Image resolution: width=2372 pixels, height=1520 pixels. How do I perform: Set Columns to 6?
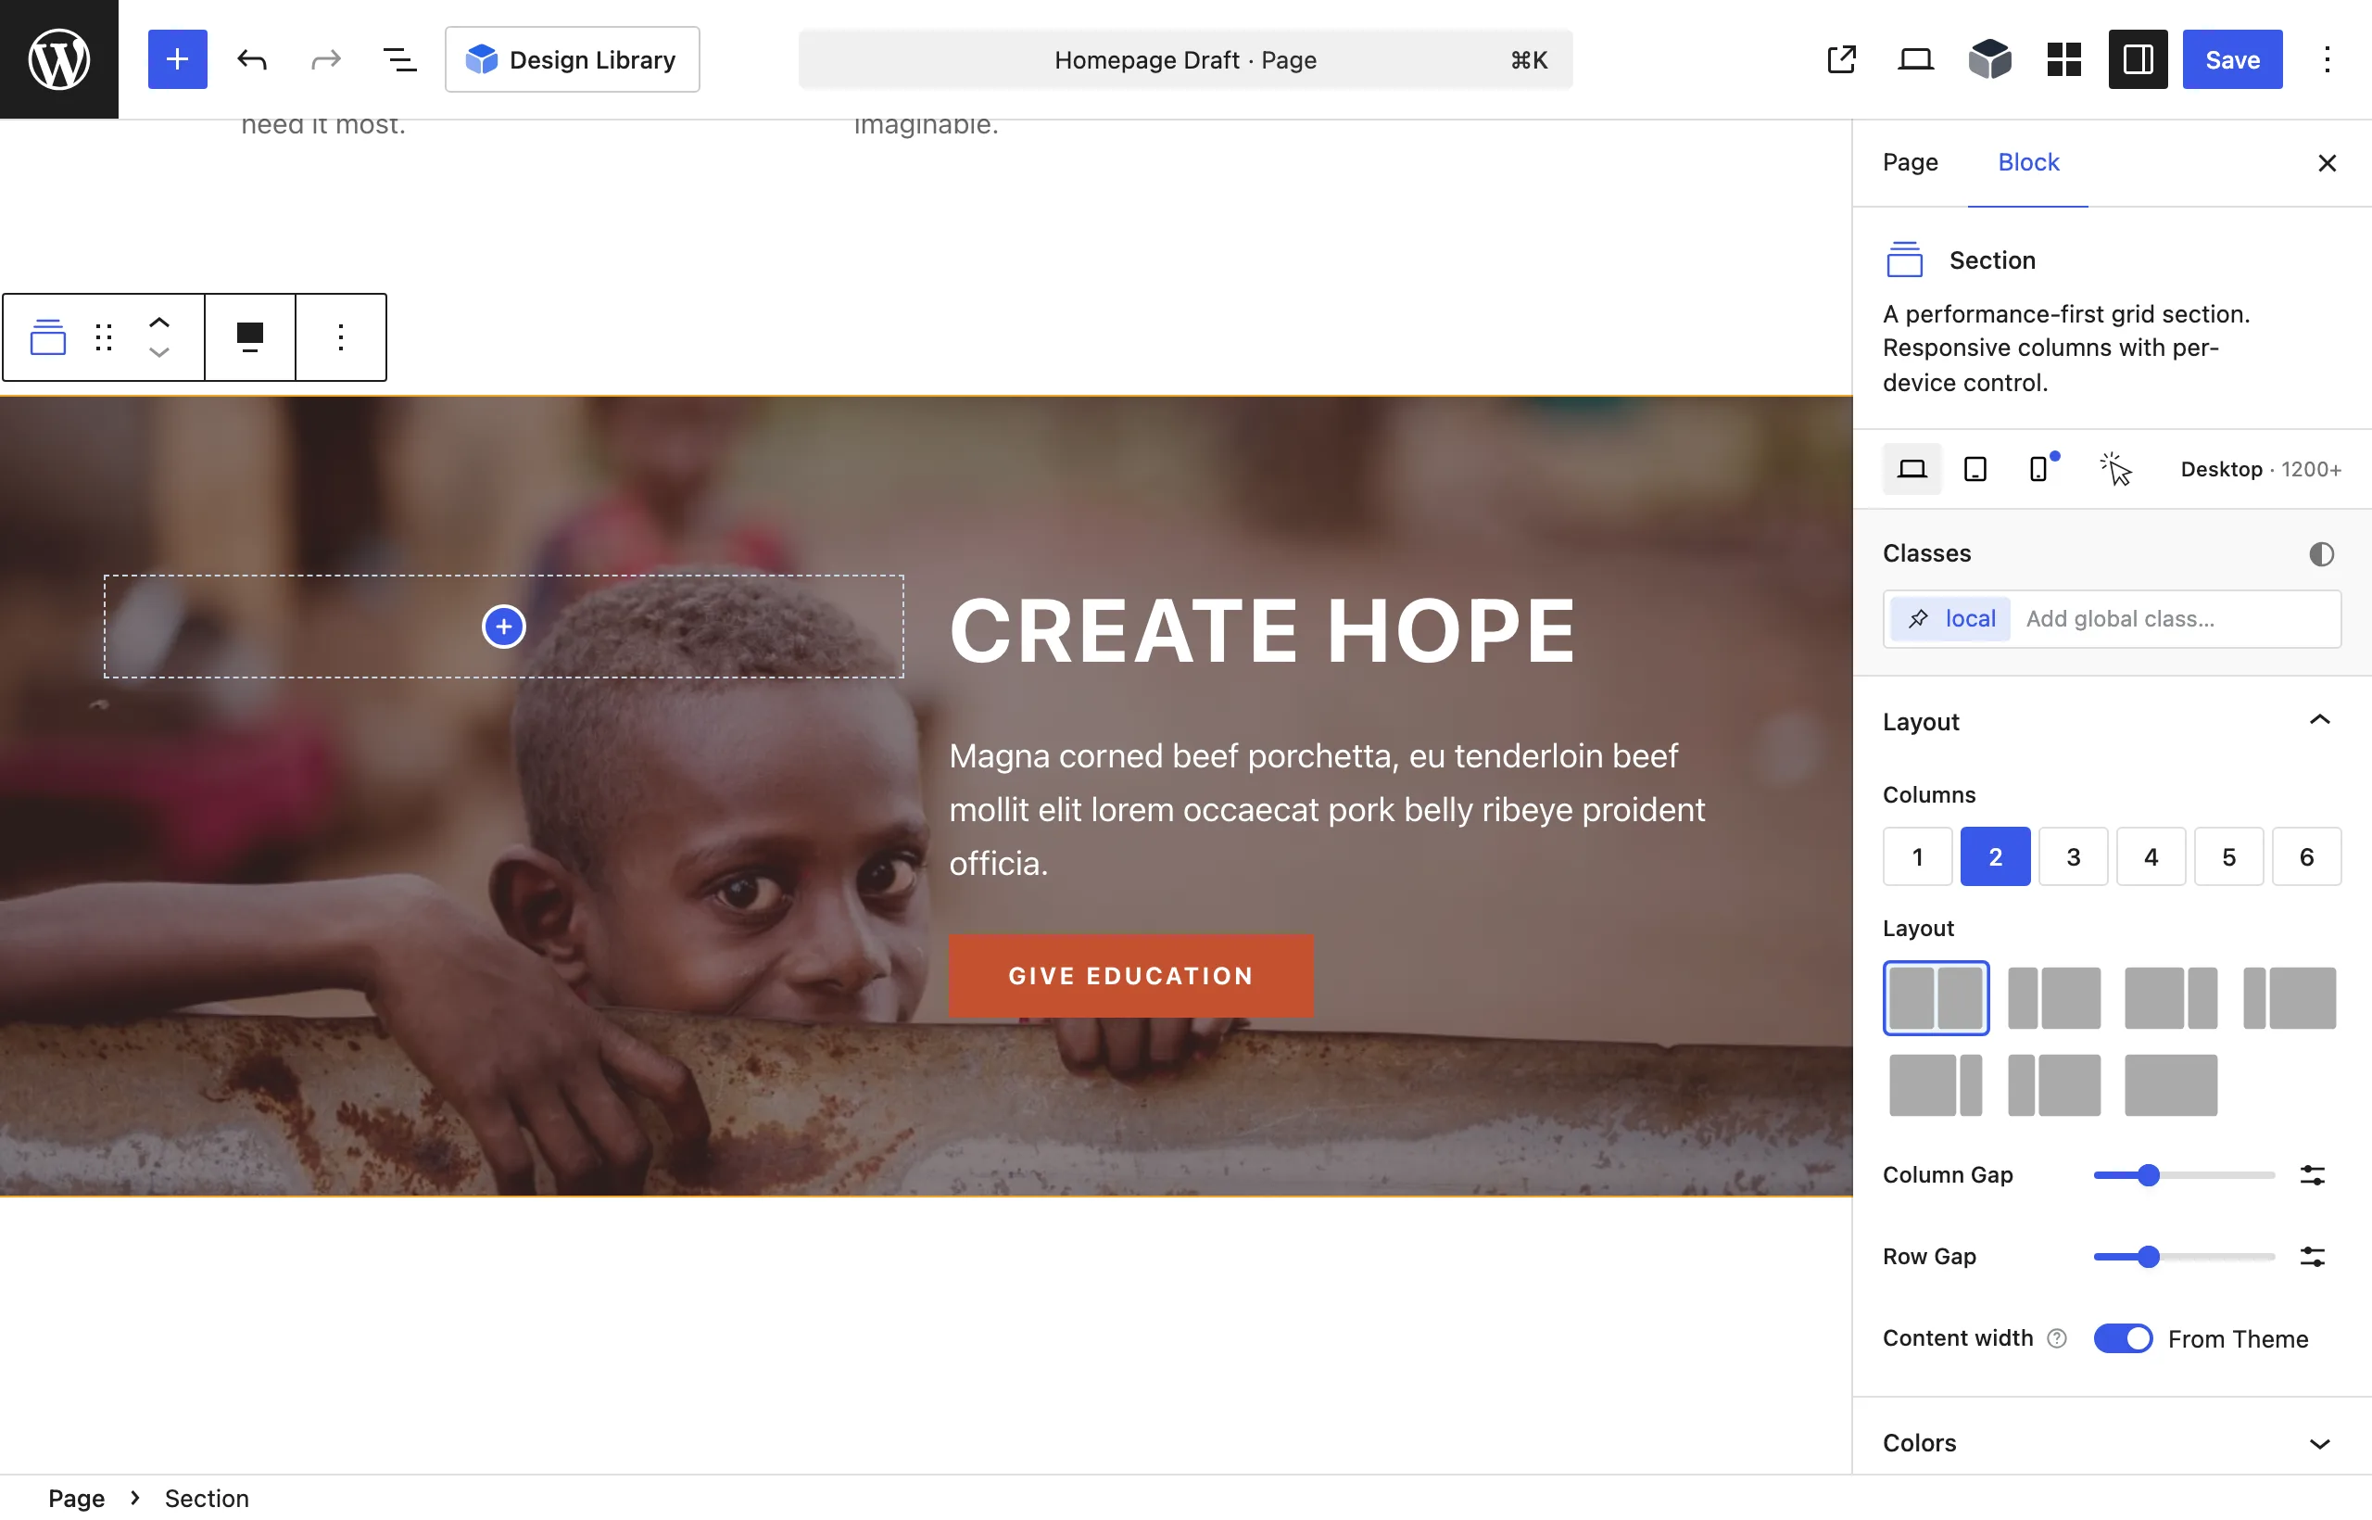click(x=2306, y=856)
